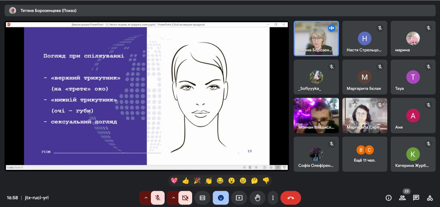Toggle the emoji reactions bar button

pos(221,198)
